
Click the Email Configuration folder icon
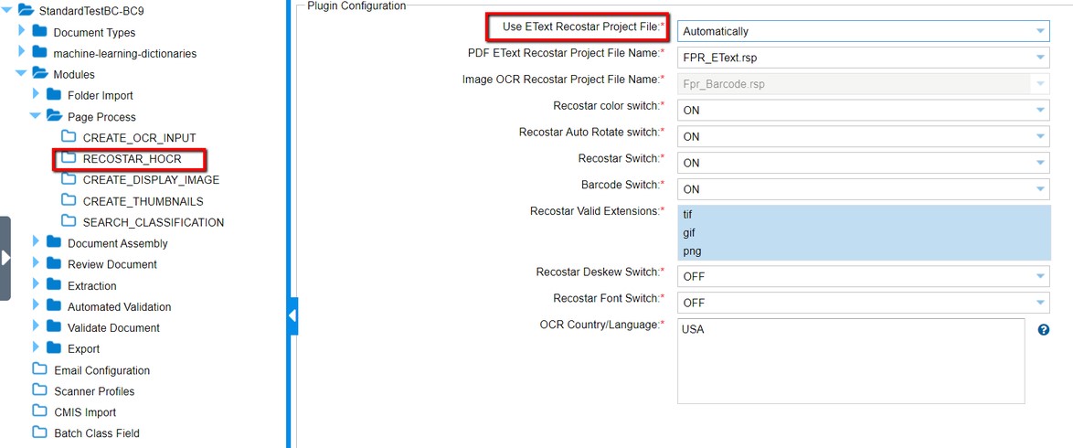[39, 369]
